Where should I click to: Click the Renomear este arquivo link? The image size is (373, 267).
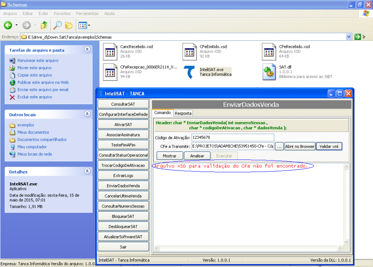tap(38, 60)
